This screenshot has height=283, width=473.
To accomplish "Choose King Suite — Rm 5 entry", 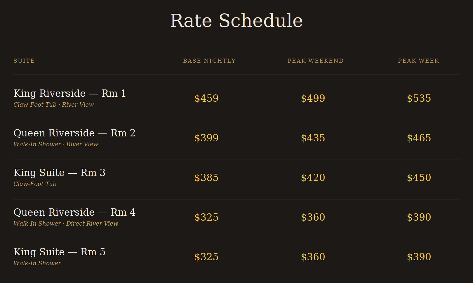I will click(x=60, y=252).
